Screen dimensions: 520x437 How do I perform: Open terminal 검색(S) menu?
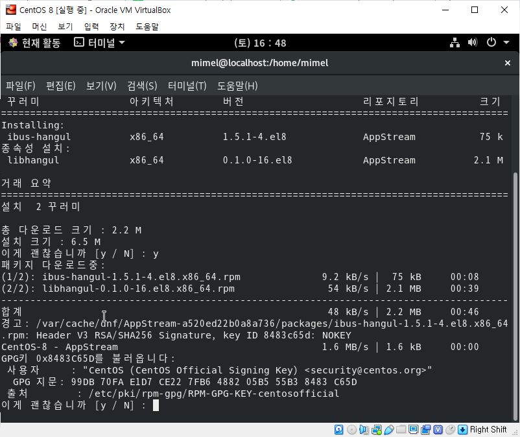point(142,86)
